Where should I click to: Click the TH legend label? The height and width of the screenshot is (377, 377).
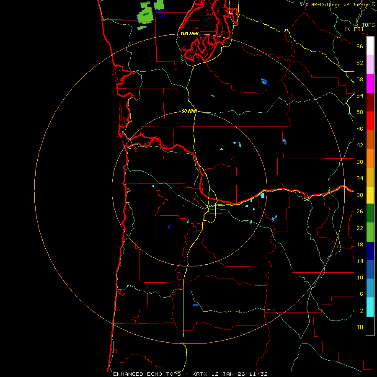pyautogui.click(x=360, y=327)
